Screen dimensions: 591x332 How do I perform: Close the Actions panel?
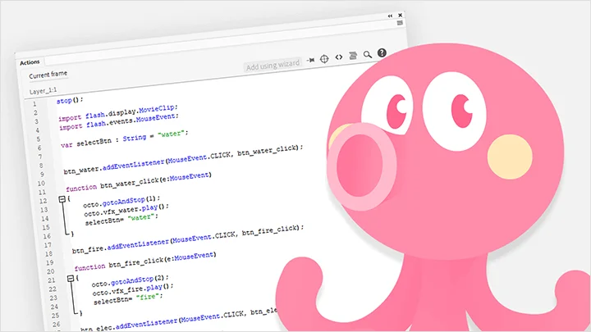(401, 15)
